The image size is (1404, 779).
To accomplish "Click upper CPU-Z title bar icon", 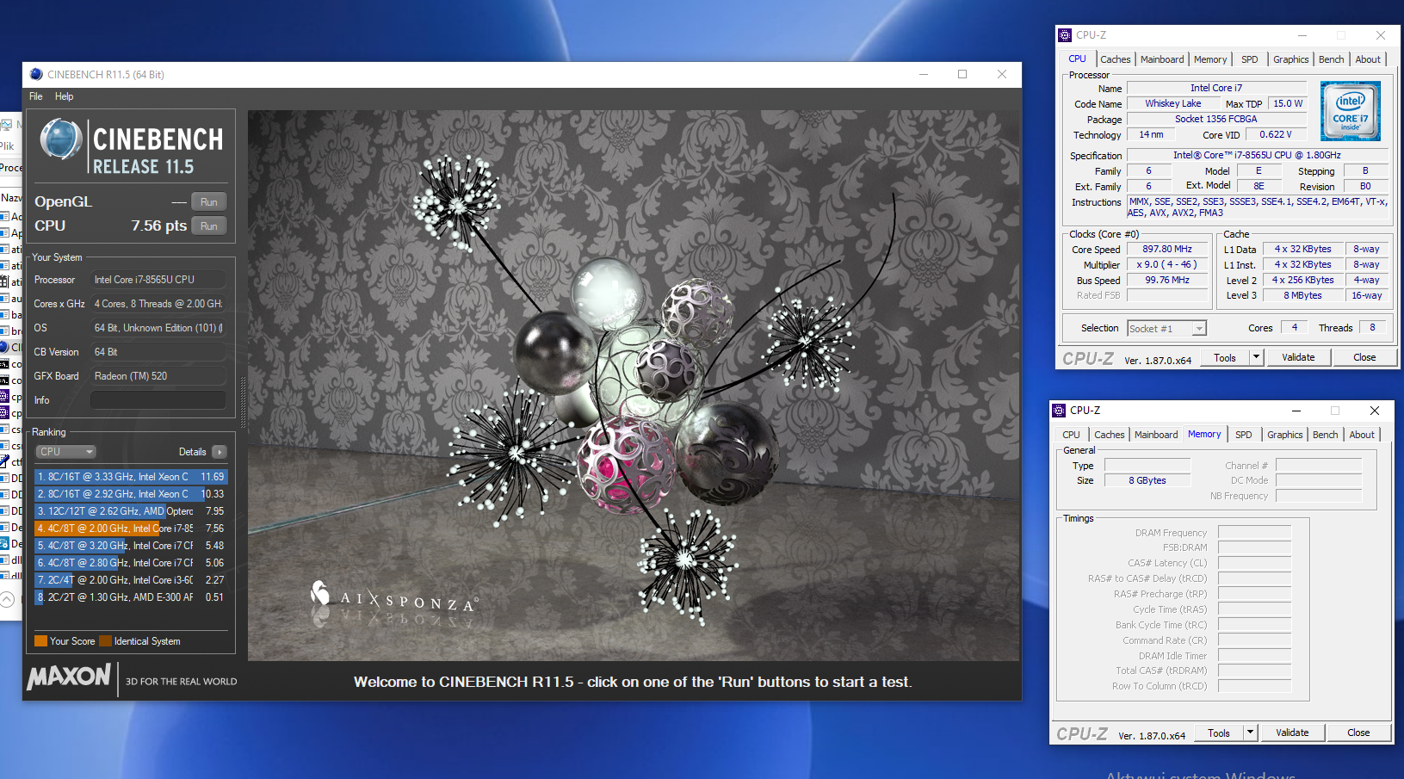I will point(1065,35).
